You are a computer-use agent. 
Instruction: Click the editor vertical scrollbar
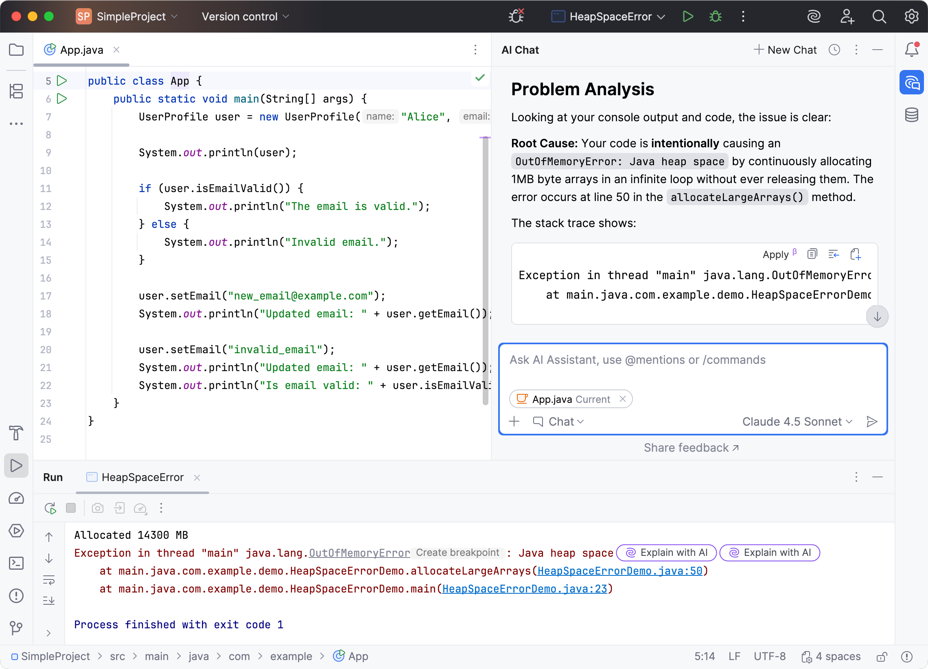(x=486, y=270)
